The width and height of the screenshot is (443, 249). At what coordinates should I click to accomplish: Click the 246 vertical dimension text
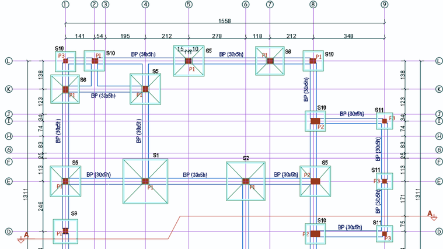click(x=40, y=206)
